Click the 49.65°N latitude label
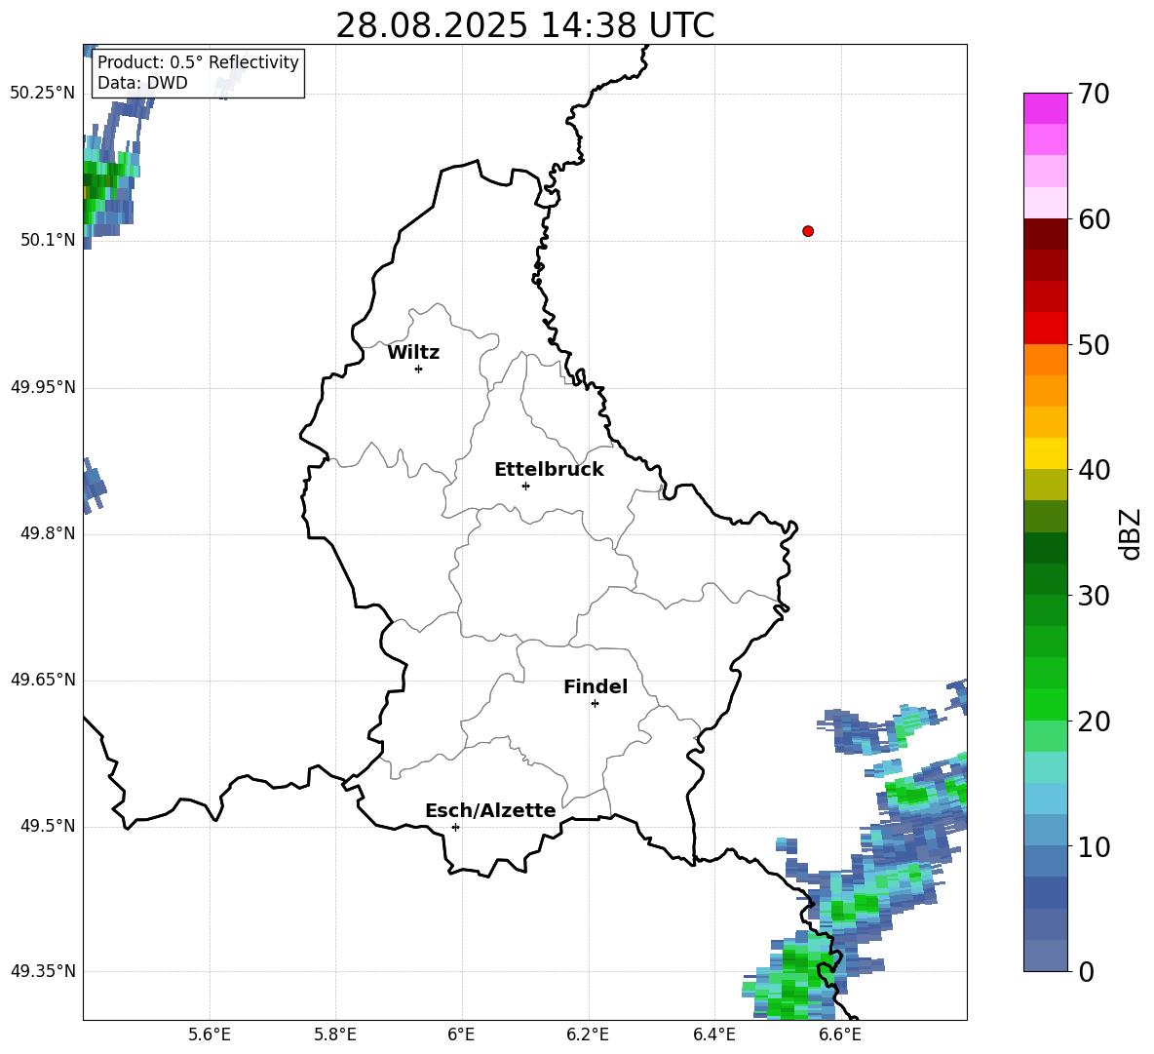 tap(43, 680)
